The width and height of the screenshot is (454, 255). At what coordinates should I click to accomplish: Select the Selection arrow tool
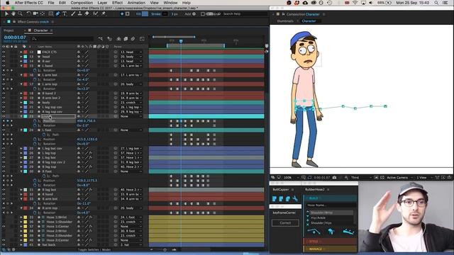point(6,13)
